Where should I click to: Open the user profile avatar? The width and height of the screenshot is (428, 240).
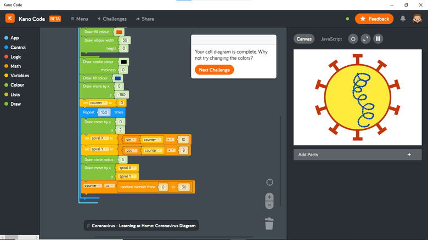tap(417, 19)
